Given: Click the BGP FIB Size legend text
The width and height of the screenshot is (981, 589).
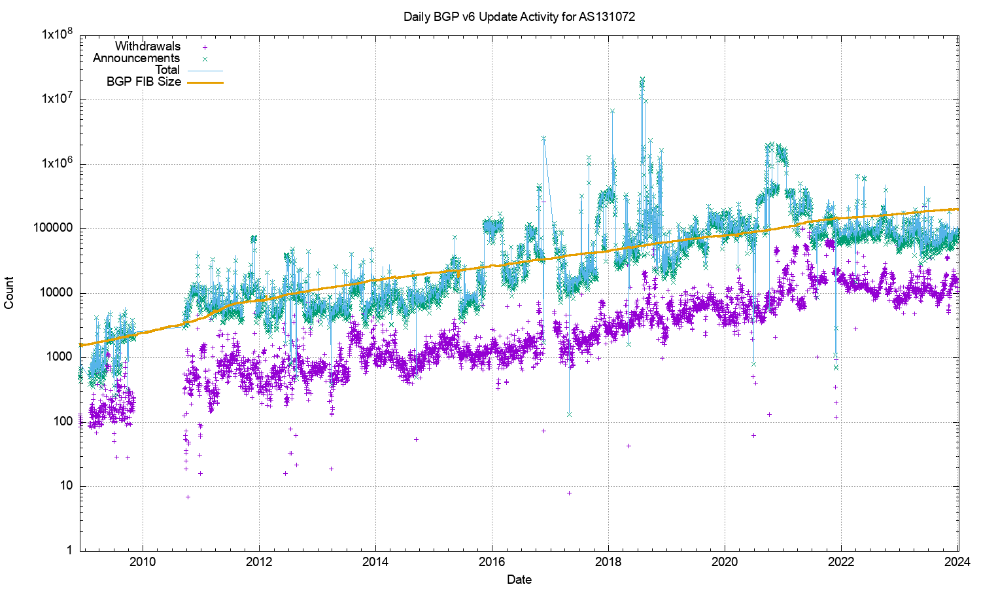Looking at the screenshot, I should [x=143, y=82].
